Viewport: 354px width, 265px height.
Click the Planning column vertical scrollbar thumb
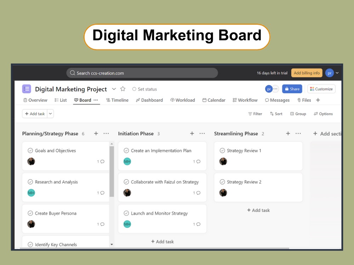click(112, 171)
